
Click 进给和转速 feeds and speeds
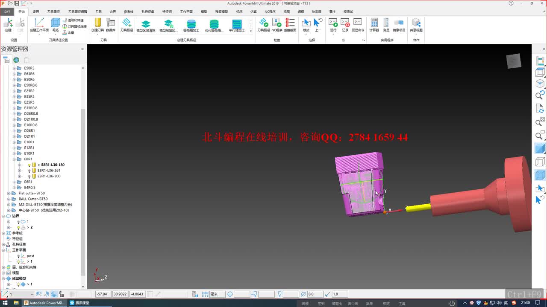[73, 20]
